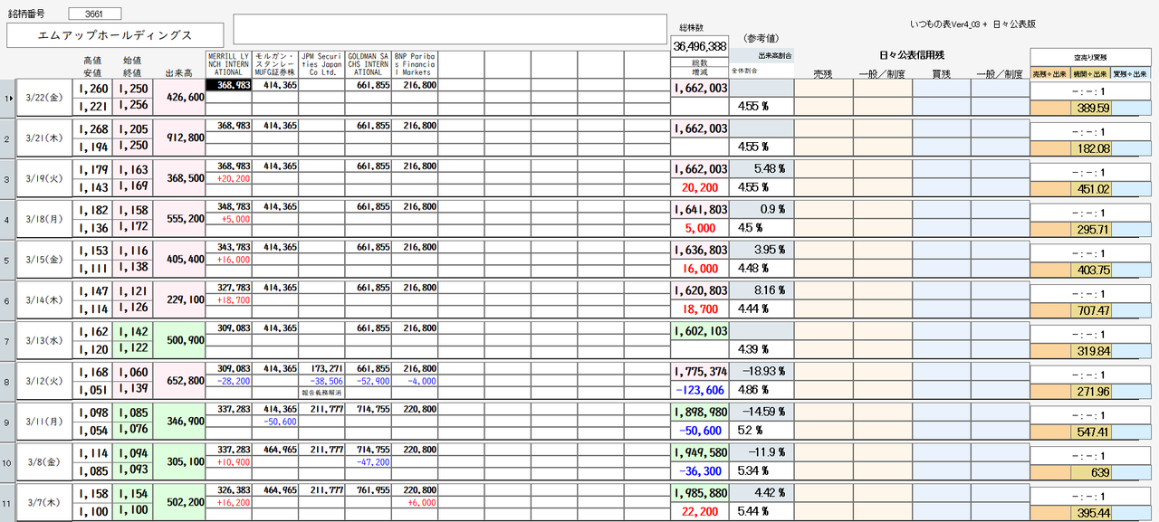
Task: Click the GOLDMAN SACHS INTERNATIONAL column header
Action: [x=369, y=63]
